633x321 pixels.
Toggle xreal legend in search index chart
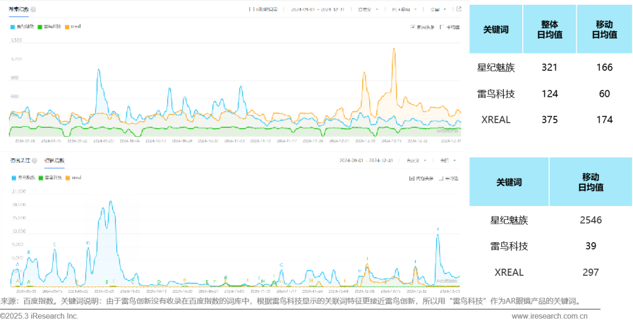(73, 26)
